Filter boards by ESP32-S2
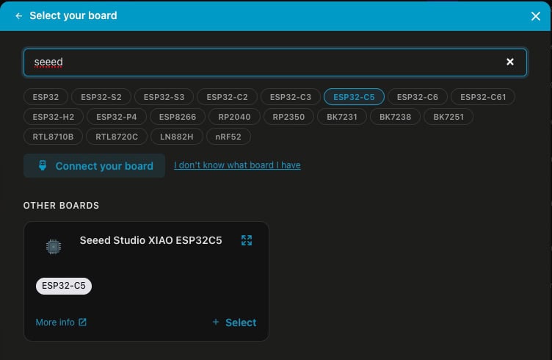 click(x=101, y=97)
